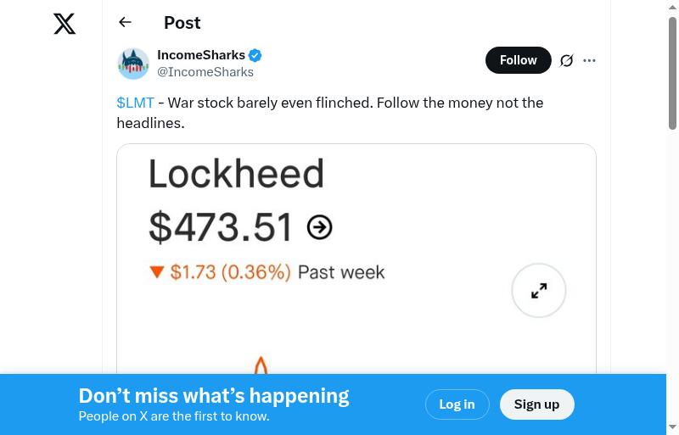Click the blue verified badge

(255, 55)
